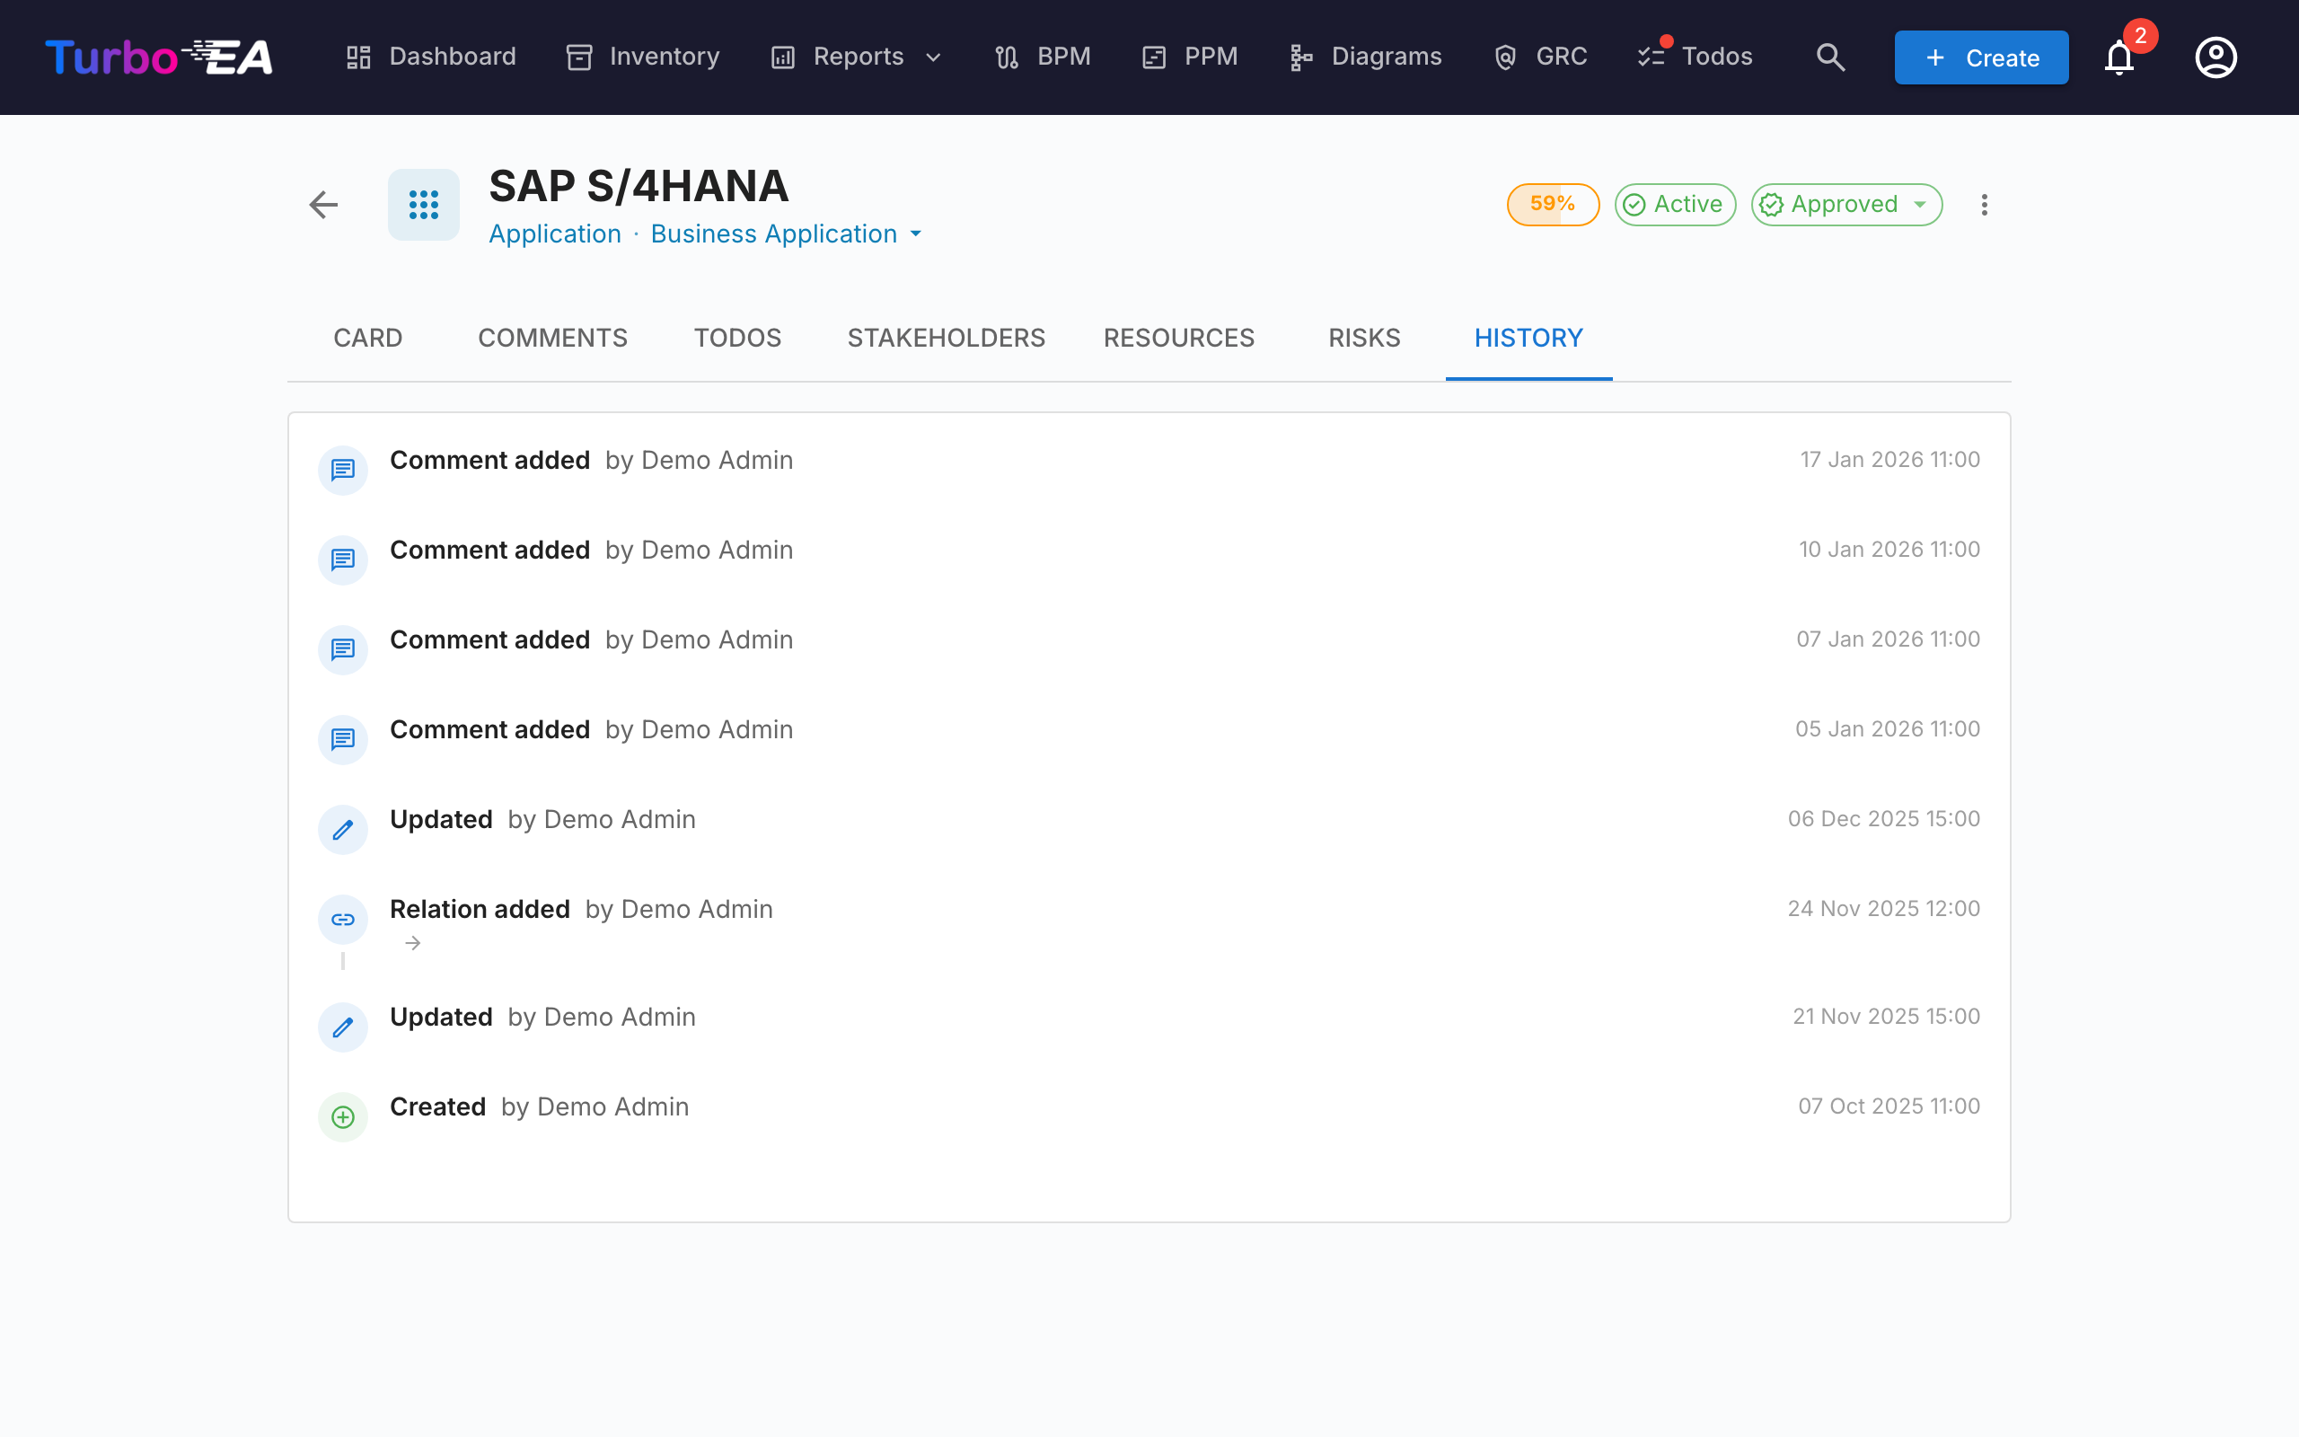Select the 'Relation added' history entry text
Screen dimensions: 2299x1437
coord(480,910)
